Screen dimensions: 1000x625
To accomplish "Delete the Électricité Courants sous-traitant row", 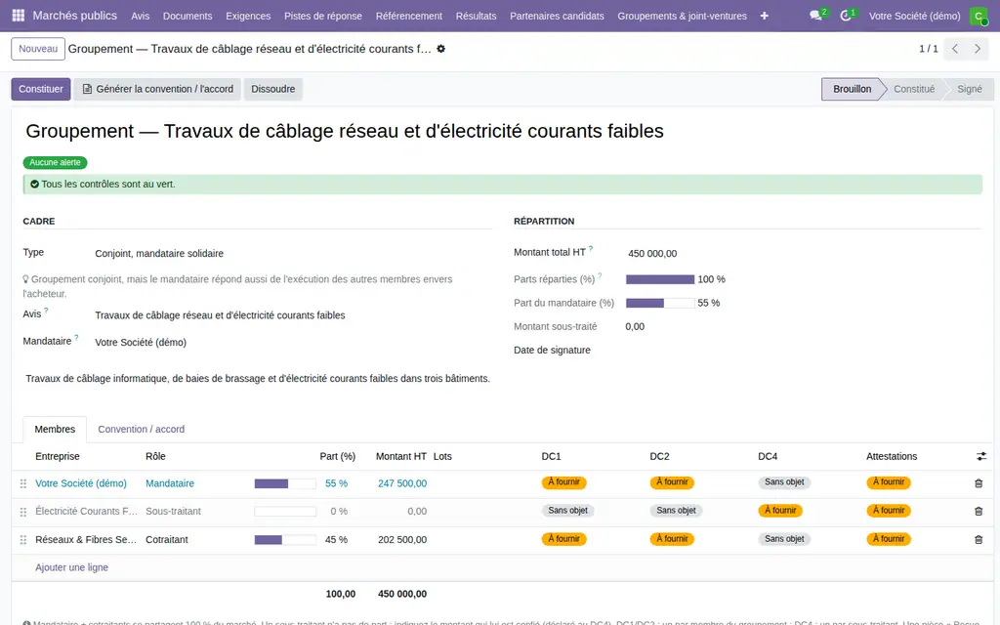I will pos(979,511).
